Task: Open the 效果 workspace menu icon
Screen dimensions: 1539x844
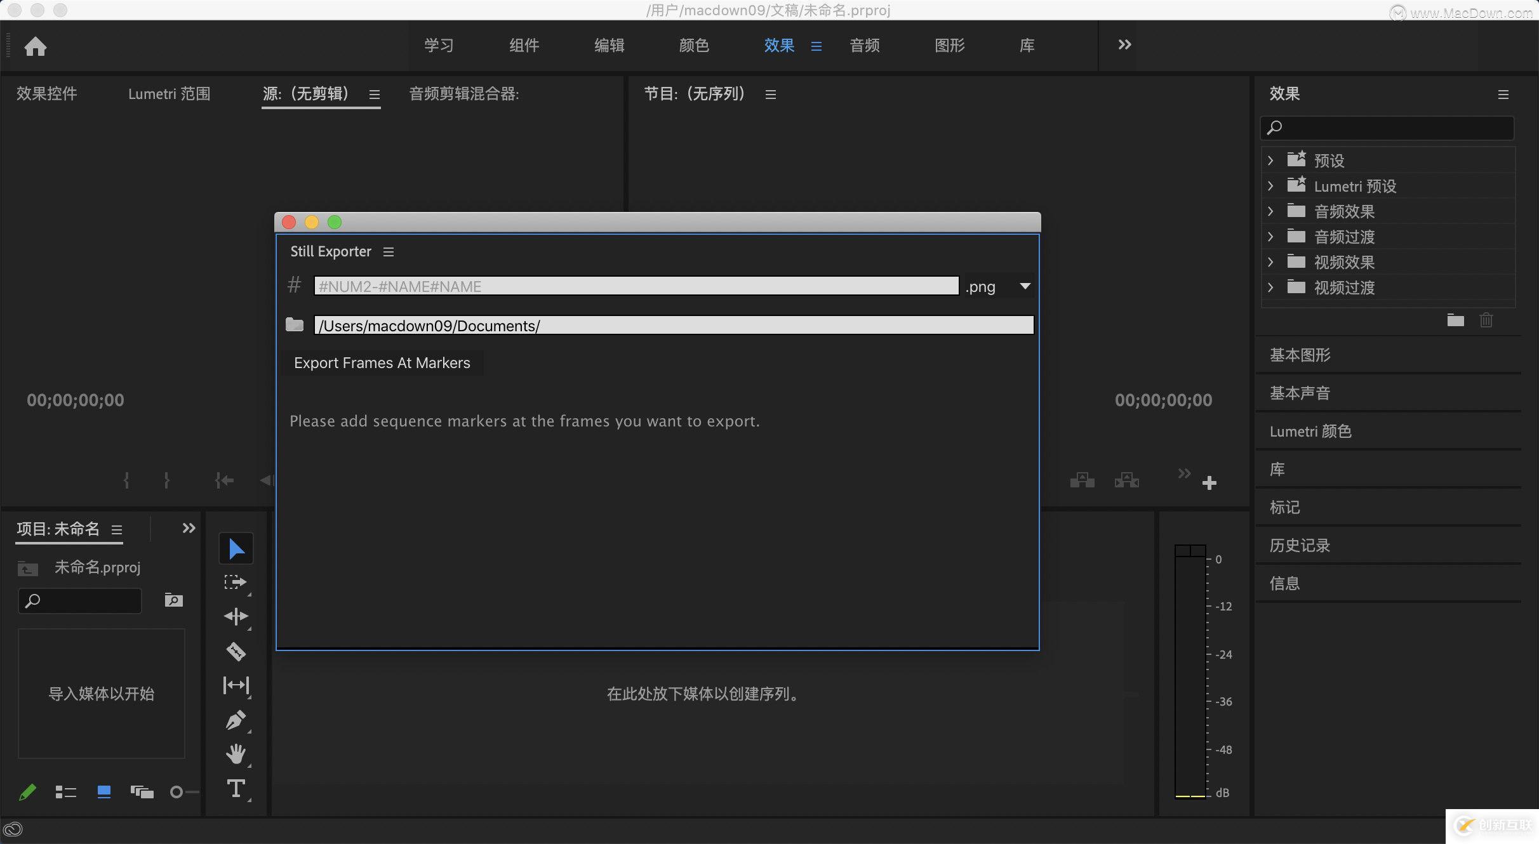Action: tap(816, 46)
